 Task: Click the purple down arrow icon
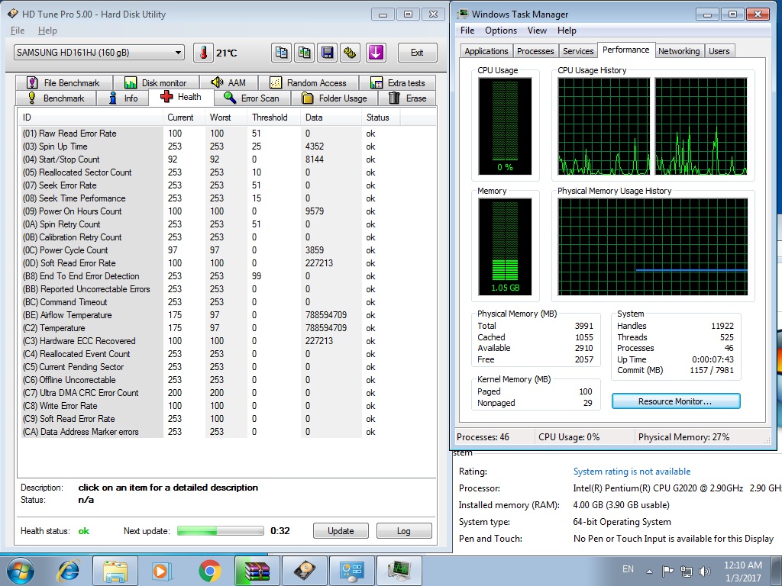(x=375, y=53)
